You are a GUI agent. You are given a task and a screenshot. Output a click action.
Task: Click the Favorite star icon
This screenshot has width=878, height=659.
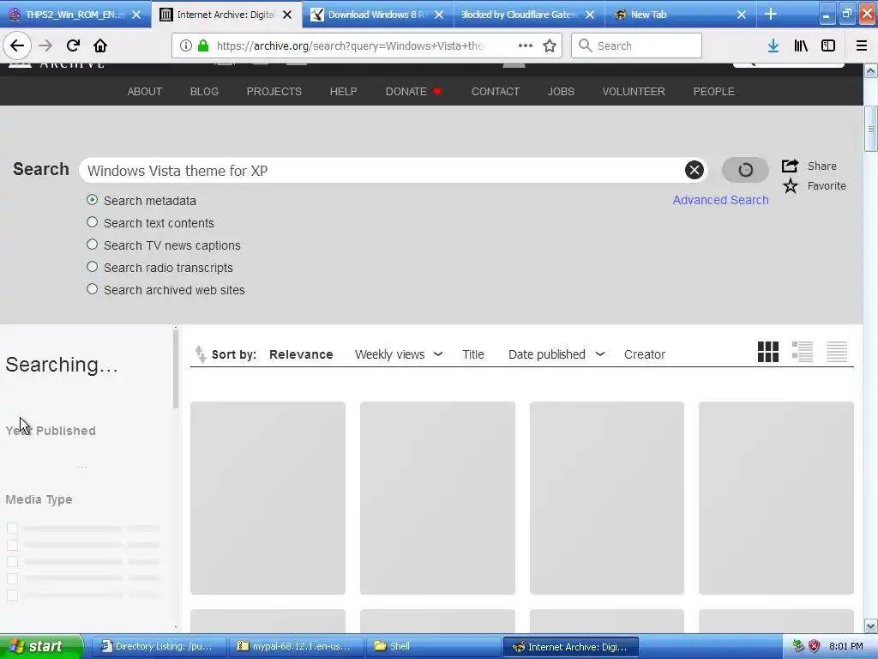790,186
